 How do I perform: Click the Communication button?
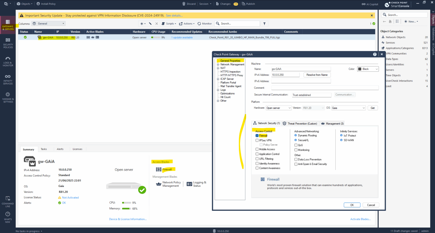344,95
